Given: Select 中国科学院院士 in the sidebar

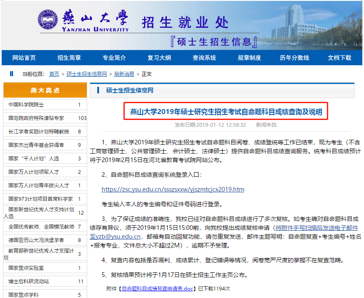Looking at the screenshot, I should coord(26,104).
